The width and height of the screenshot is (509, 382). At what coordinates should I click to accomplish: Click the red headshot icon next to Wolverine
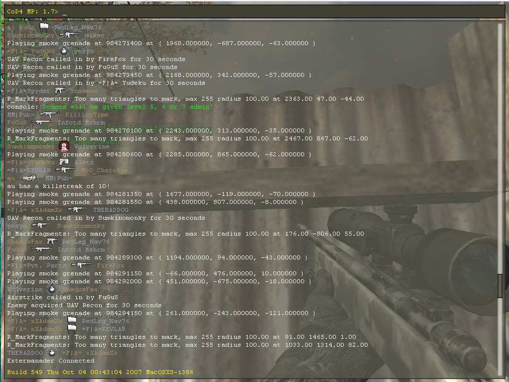point(64,146)
